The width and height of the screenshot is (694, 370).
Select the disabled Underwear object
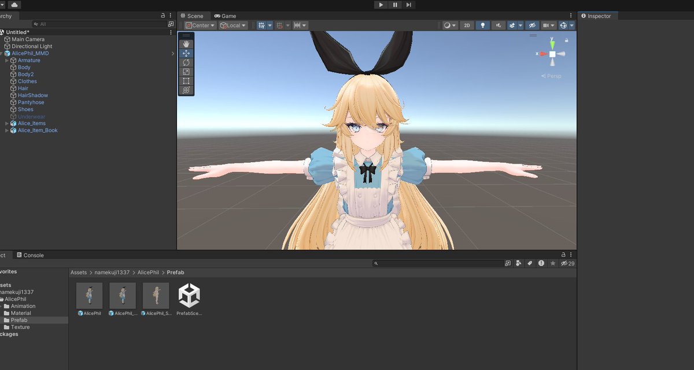coord(31,117)
